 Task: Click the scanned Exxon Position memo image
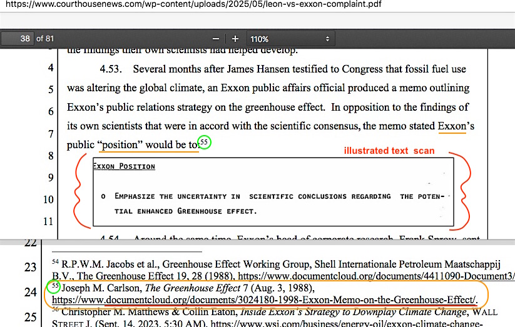tap(273, 191)
